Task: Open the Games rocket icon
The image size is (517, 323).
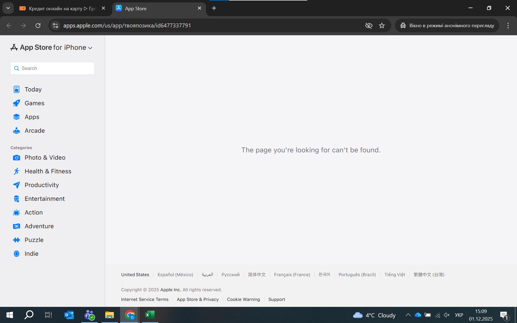Action: [16, 103]
